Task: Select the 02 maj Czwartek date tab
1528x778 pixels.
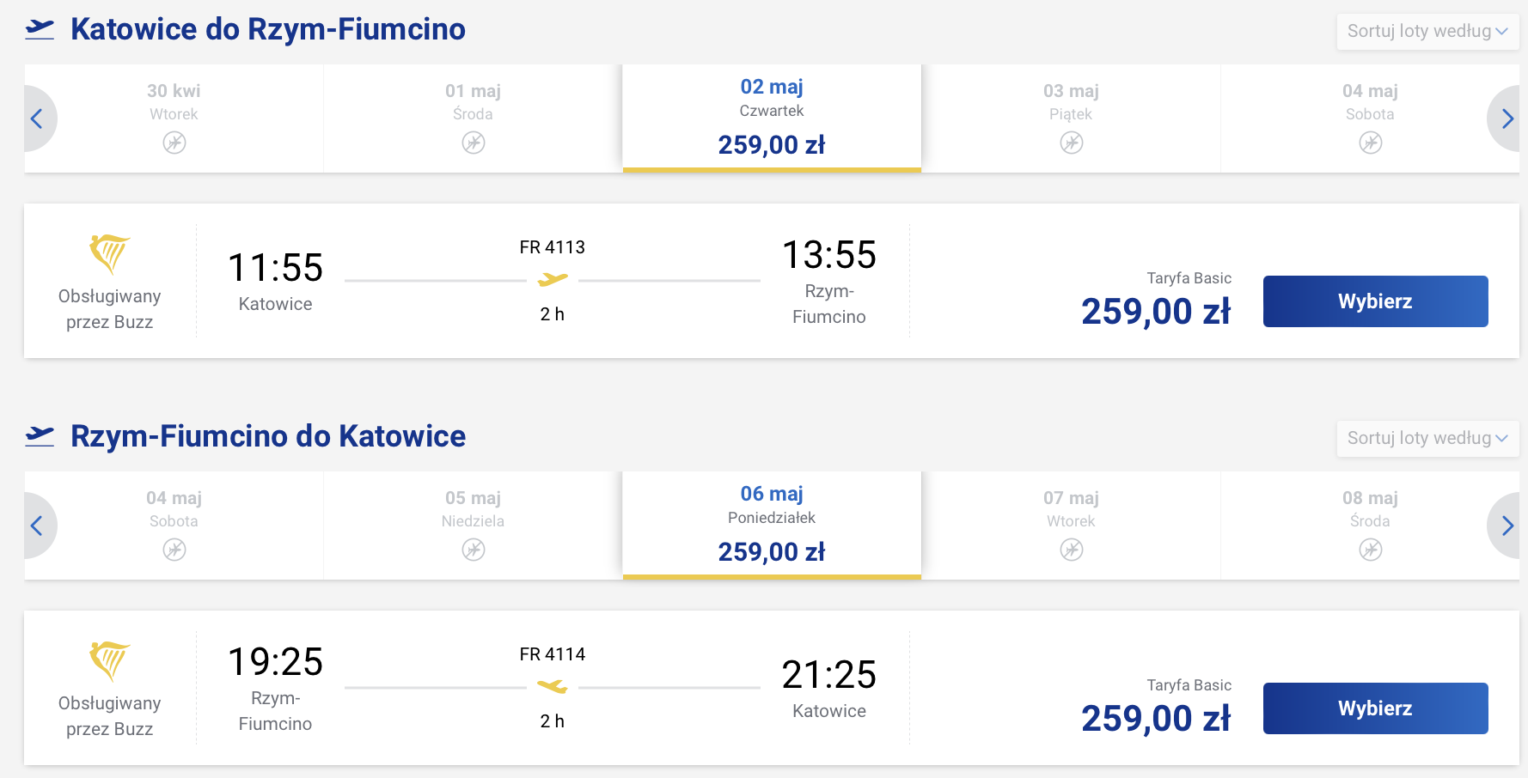Action: click(x=772, y=118)
